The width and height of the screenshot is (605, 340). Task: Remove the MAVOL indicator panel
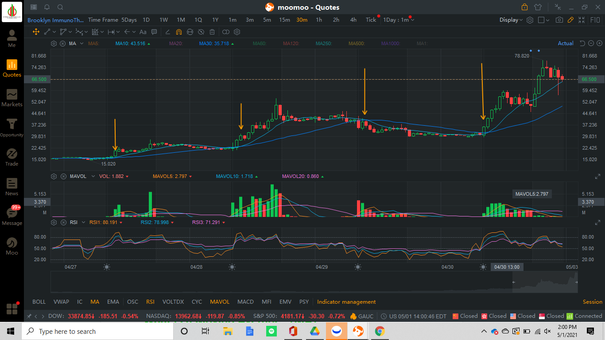click(62, 176)
